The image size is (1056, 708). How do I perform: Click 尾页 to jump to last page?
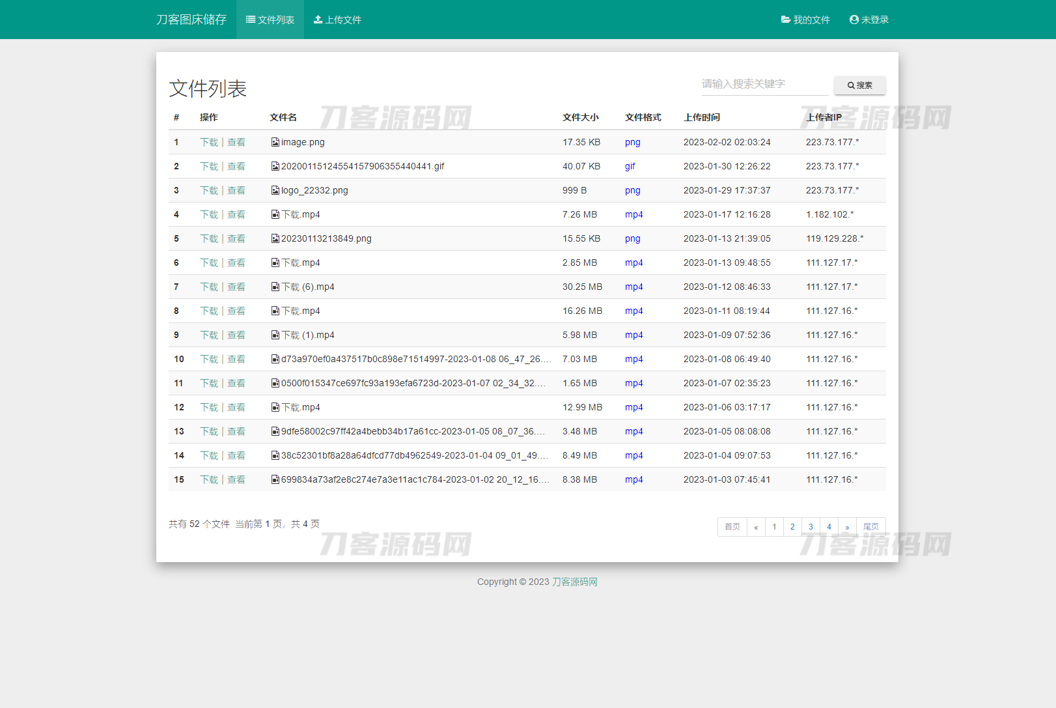pos(870,526)
